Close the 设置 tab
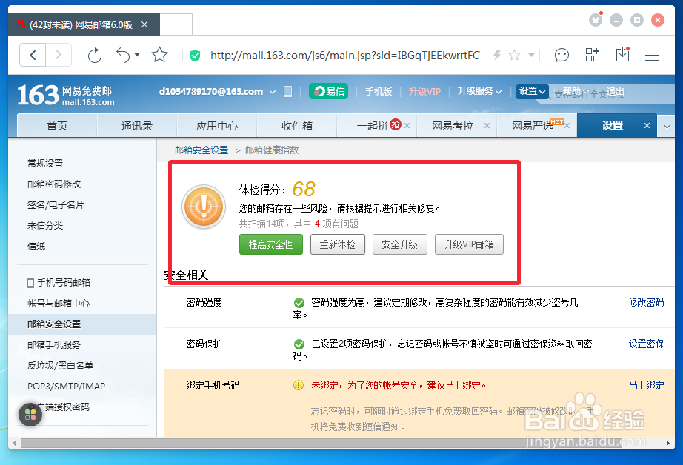Screen dimensions: 683x465 click(647, 125)
